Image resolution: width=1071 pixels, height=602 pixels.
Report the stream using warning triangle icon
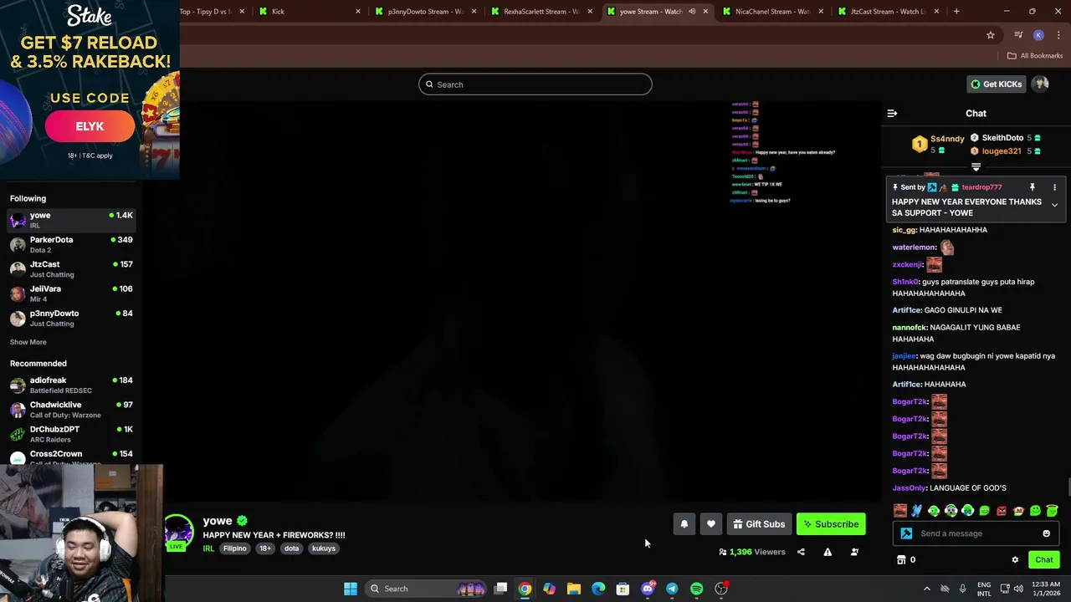tap(828, 552)
